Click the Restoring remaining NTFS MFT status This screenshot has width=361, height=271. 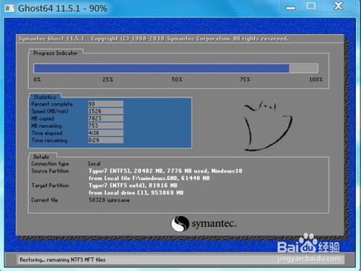[x=63, y=259]
